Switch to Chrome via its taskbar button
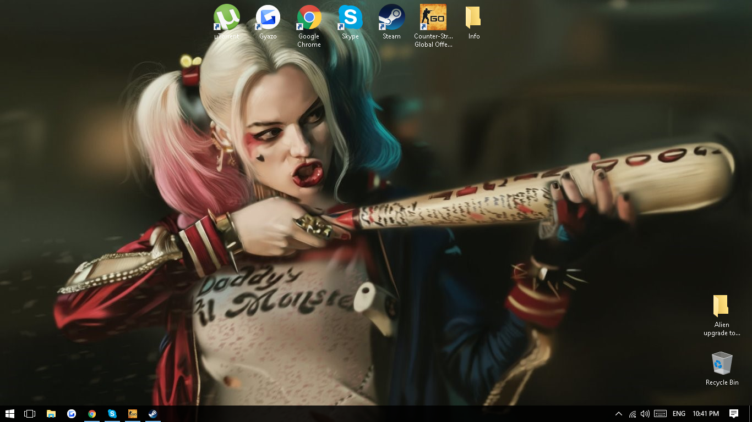Image resolution: width=752 pixels, height=422 pixels. point(92,414)
